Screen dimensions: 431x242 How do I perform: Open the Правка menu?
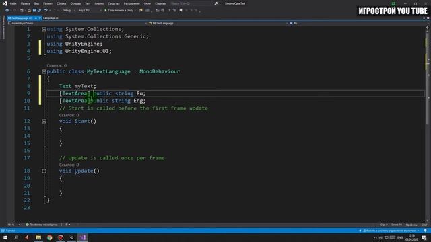pyautogui.click(x=26, y=3)
